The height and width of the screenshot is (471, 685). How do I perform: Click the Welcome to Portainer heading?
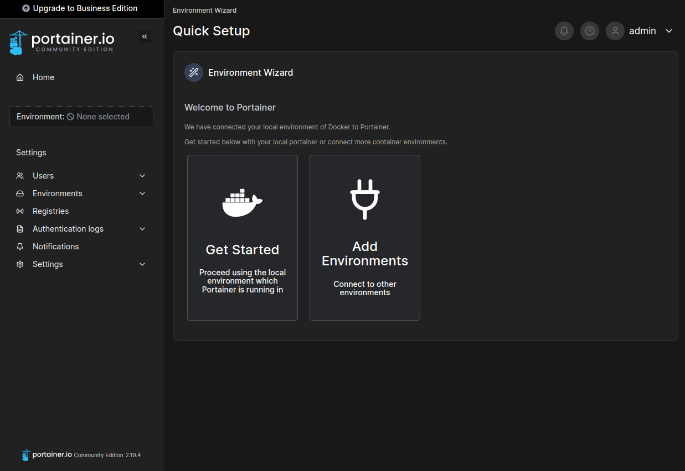[230, 107]
